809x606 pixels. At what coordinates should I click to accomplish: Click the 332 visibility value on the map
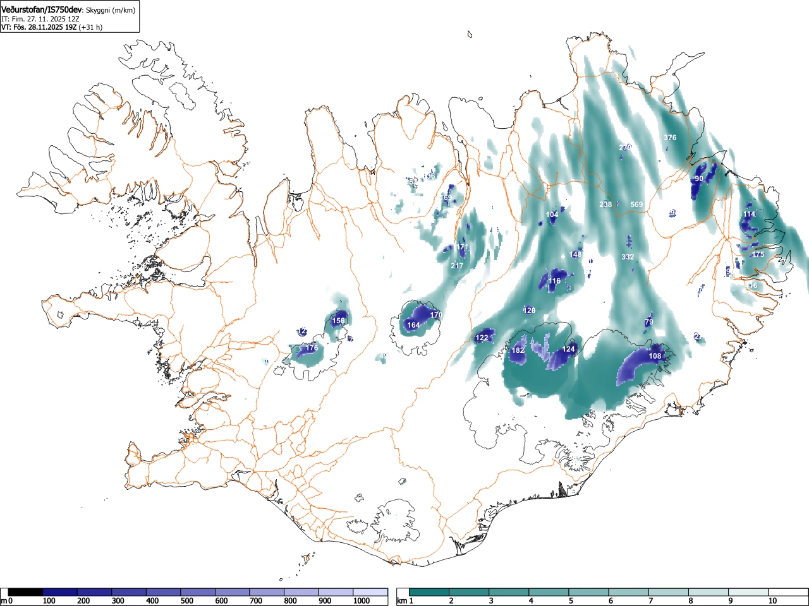tap(628, 257)
